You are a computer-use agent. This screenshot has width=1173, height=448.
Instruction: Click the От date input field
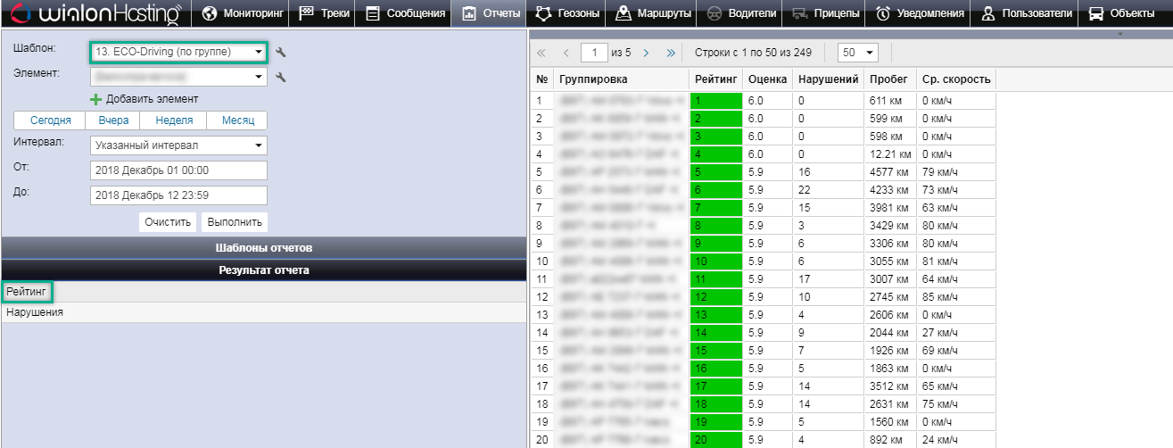178,170
